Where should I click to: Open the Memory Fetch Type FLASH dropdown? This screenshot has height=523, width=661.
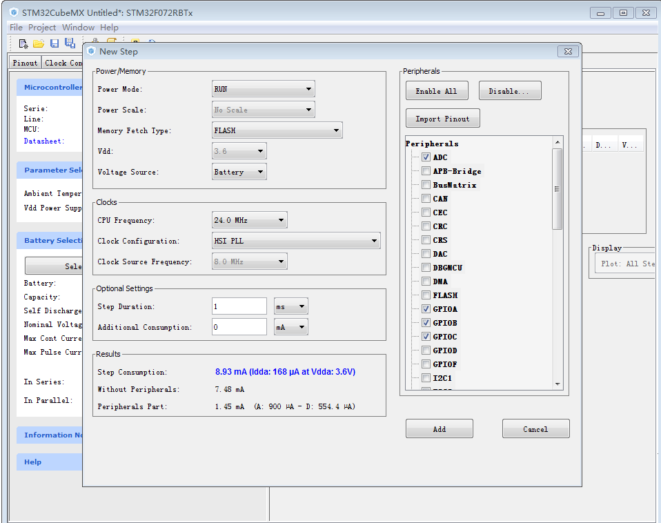pos(277,130)
